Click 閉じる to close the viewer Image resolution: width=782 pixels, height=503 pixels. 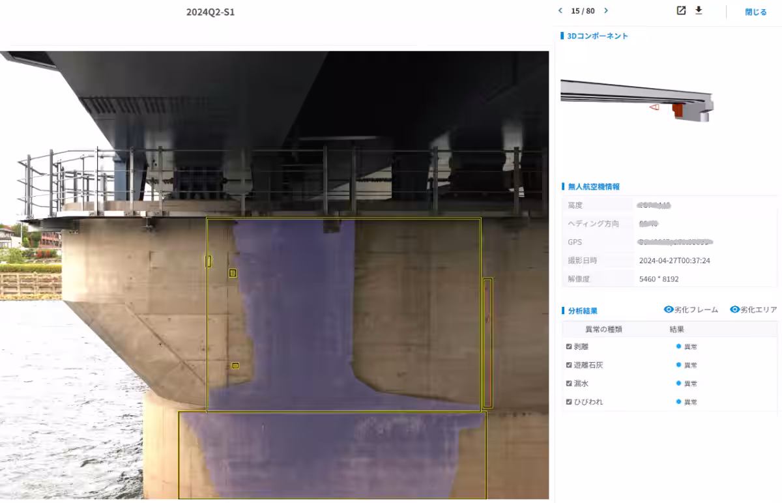pos(755,11)
